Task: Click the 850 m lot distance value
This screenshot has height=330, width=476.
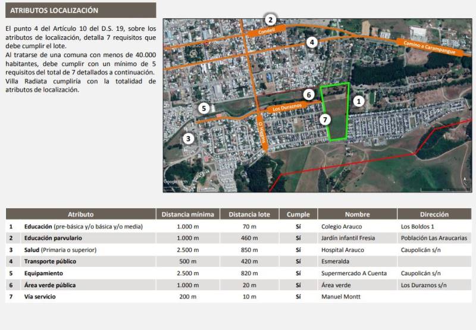Action: 249,250
